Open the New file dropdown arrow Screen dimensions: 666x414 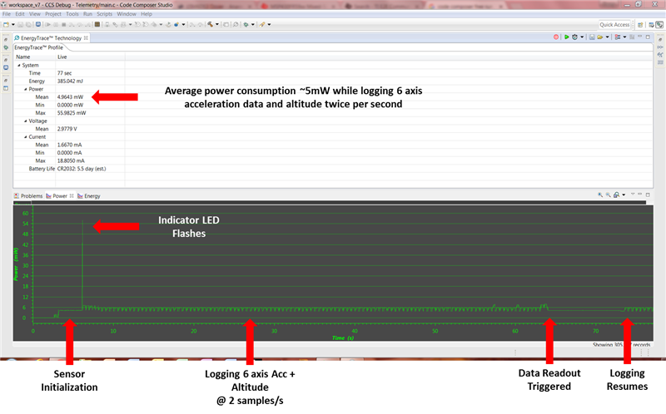point(12,25)
